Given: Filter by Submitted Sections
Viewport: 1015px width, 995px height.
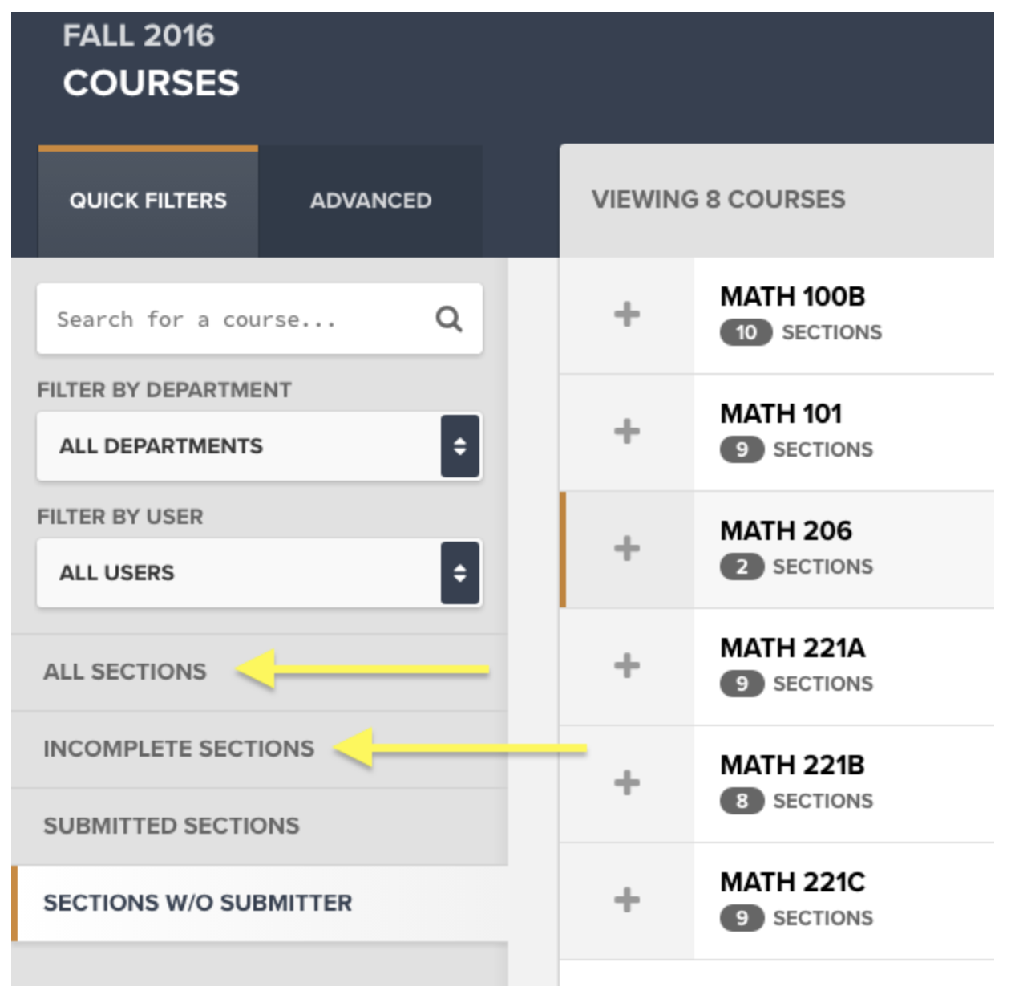Looking at the screenshot, I should 172,826.
